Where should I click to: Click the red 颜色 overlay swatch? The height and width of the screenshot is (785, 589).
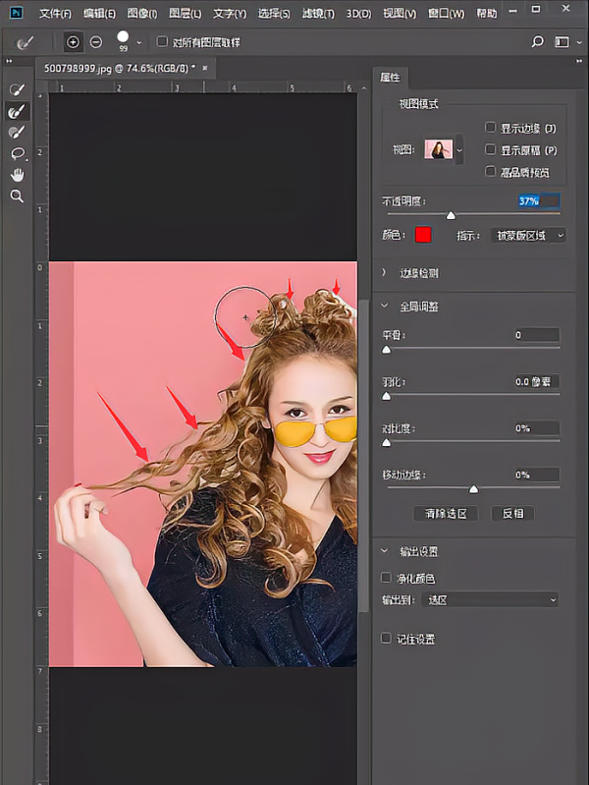coord(423,235)
